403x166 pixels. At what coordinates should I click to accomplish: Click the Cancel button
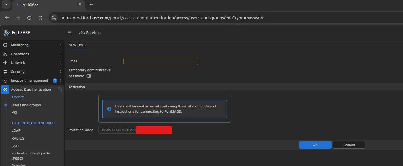pos(349,145)
